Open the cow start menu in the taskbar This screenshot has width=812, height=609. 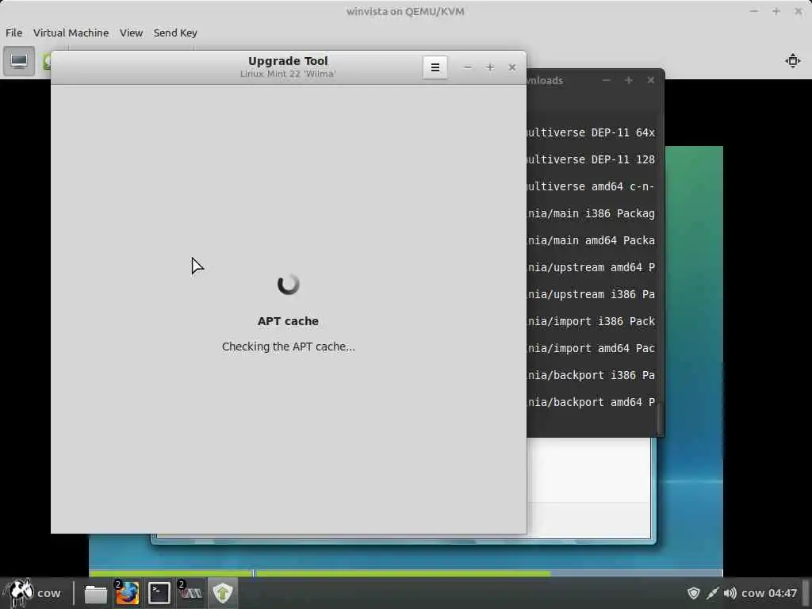pyautogui.click(x=32, y=593)
